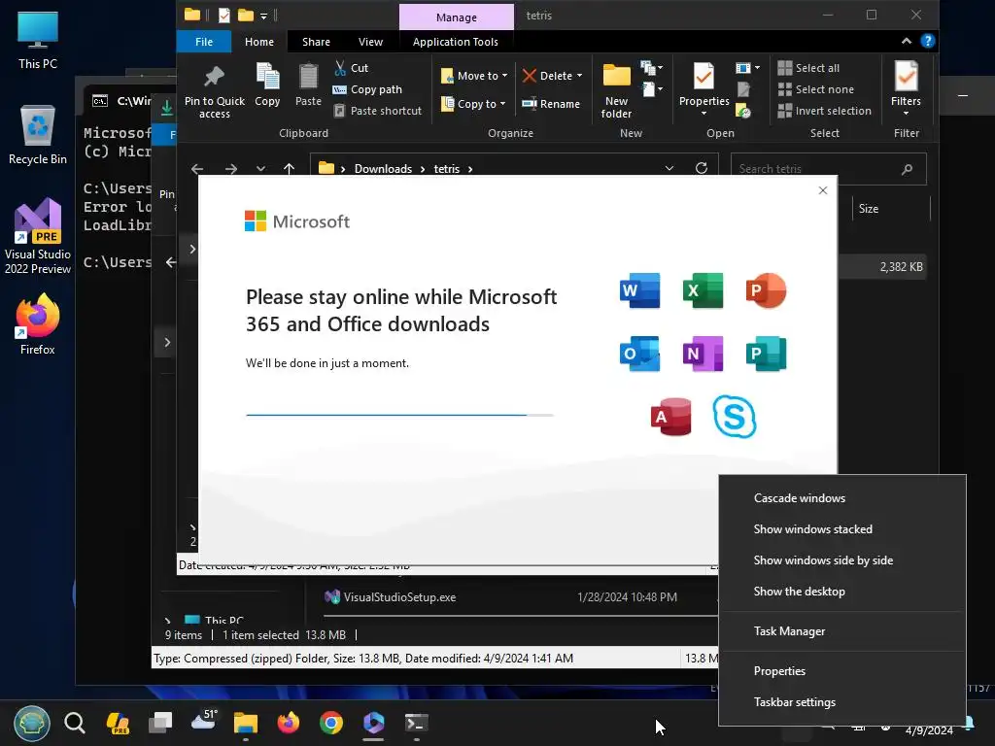
Task: Open Firefox from the taskbar
Action: (288, 723)
